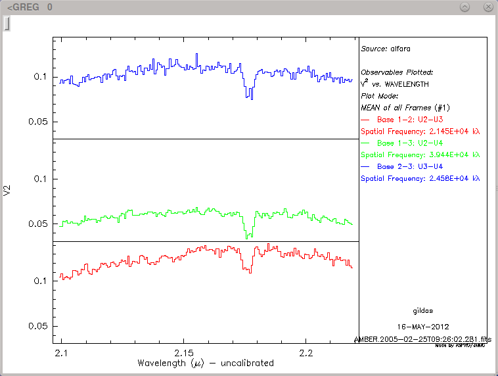Click the blue Spatial Frequency 2.458E+04 text
Screen dimensions: 498x376
(420, 179)
